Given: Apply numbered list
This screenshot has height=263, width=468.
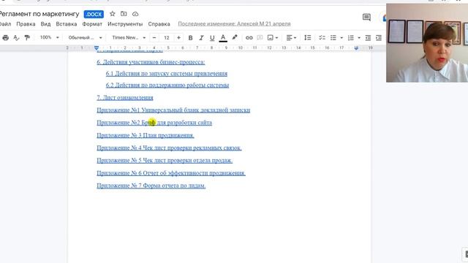Looking at the screenshot, I should [x=351, y=37].
